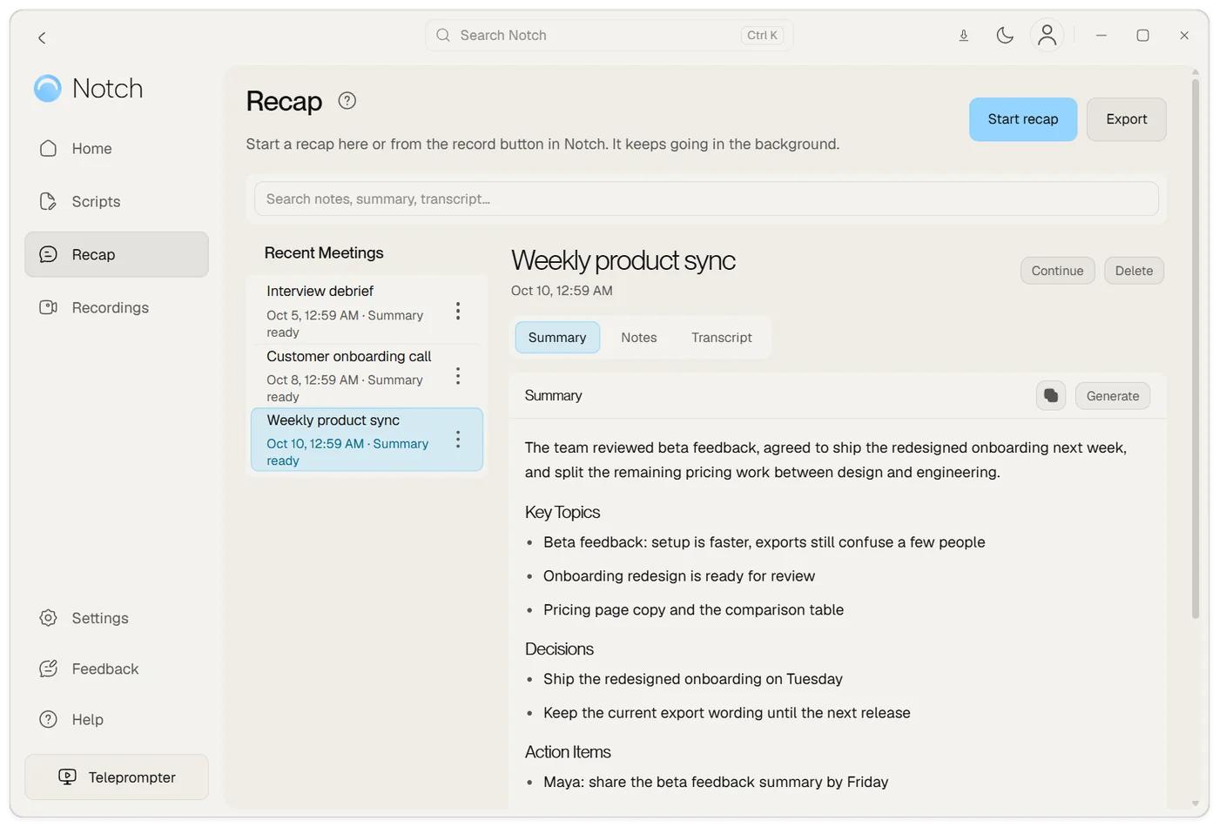
Task: Click the download icon in the top bar
Action: 964,36
